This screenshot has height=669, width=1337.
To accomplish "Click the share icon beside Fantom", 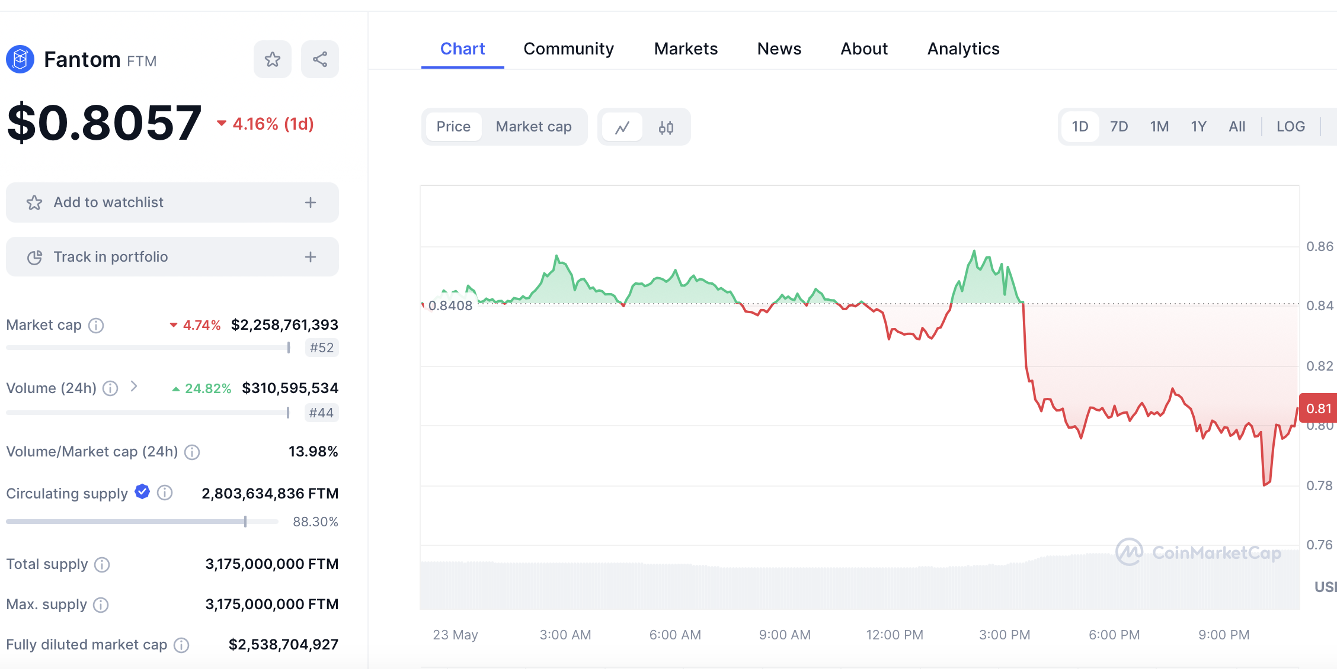I will [x=320, y=59].
